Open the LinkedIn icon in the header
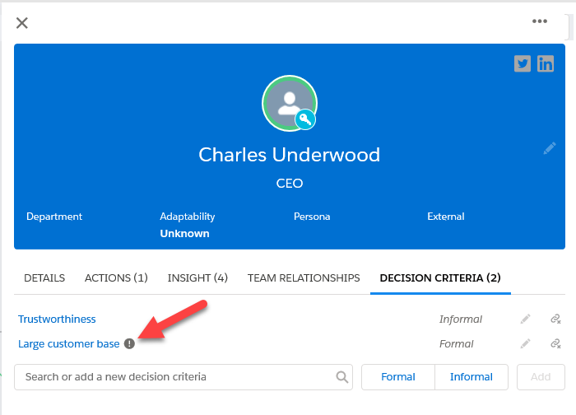Viewport: 576px width, 415px height. point(546,63)
